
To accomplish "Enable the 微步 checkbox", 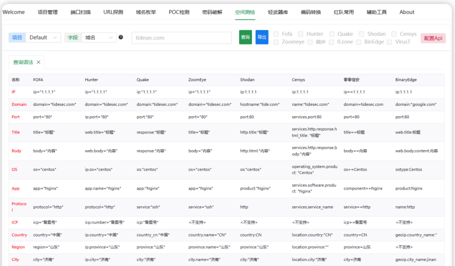I will (310, 42).
